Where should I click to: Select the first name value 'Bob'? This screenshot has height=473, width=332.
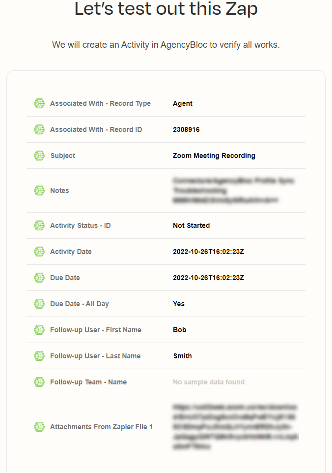(179, 330)
